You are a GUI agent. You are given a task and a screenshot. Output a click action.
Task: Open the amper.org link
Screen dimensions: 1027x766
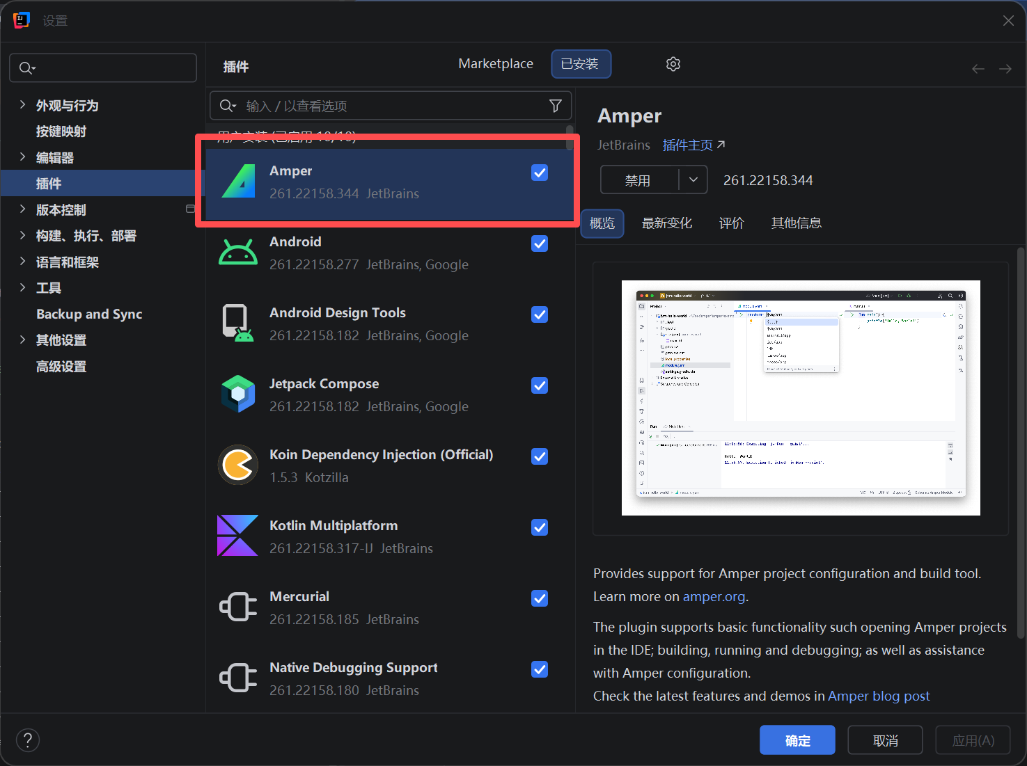point(714,597)
